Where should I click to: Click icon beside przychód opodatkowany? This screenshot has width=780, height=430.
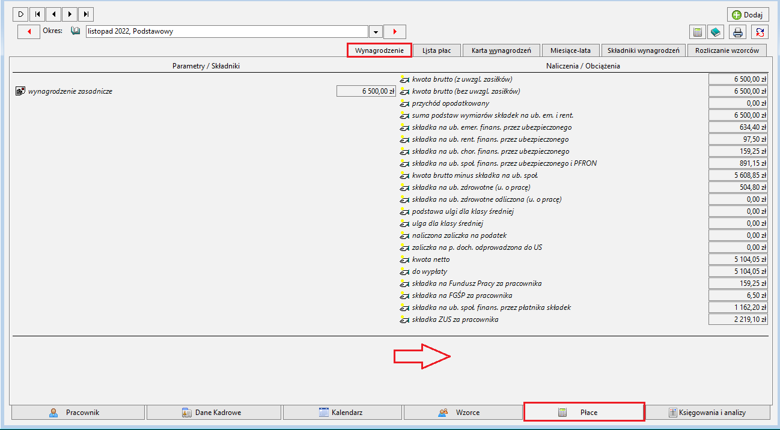pyautogui.click(x=404, y=103)
